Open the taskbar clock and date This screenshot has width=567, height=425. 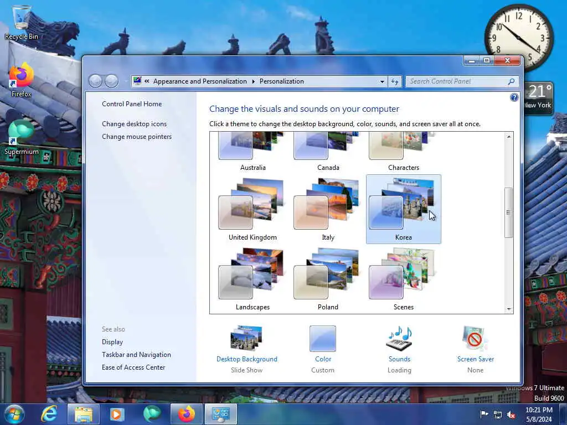(539, 414)
